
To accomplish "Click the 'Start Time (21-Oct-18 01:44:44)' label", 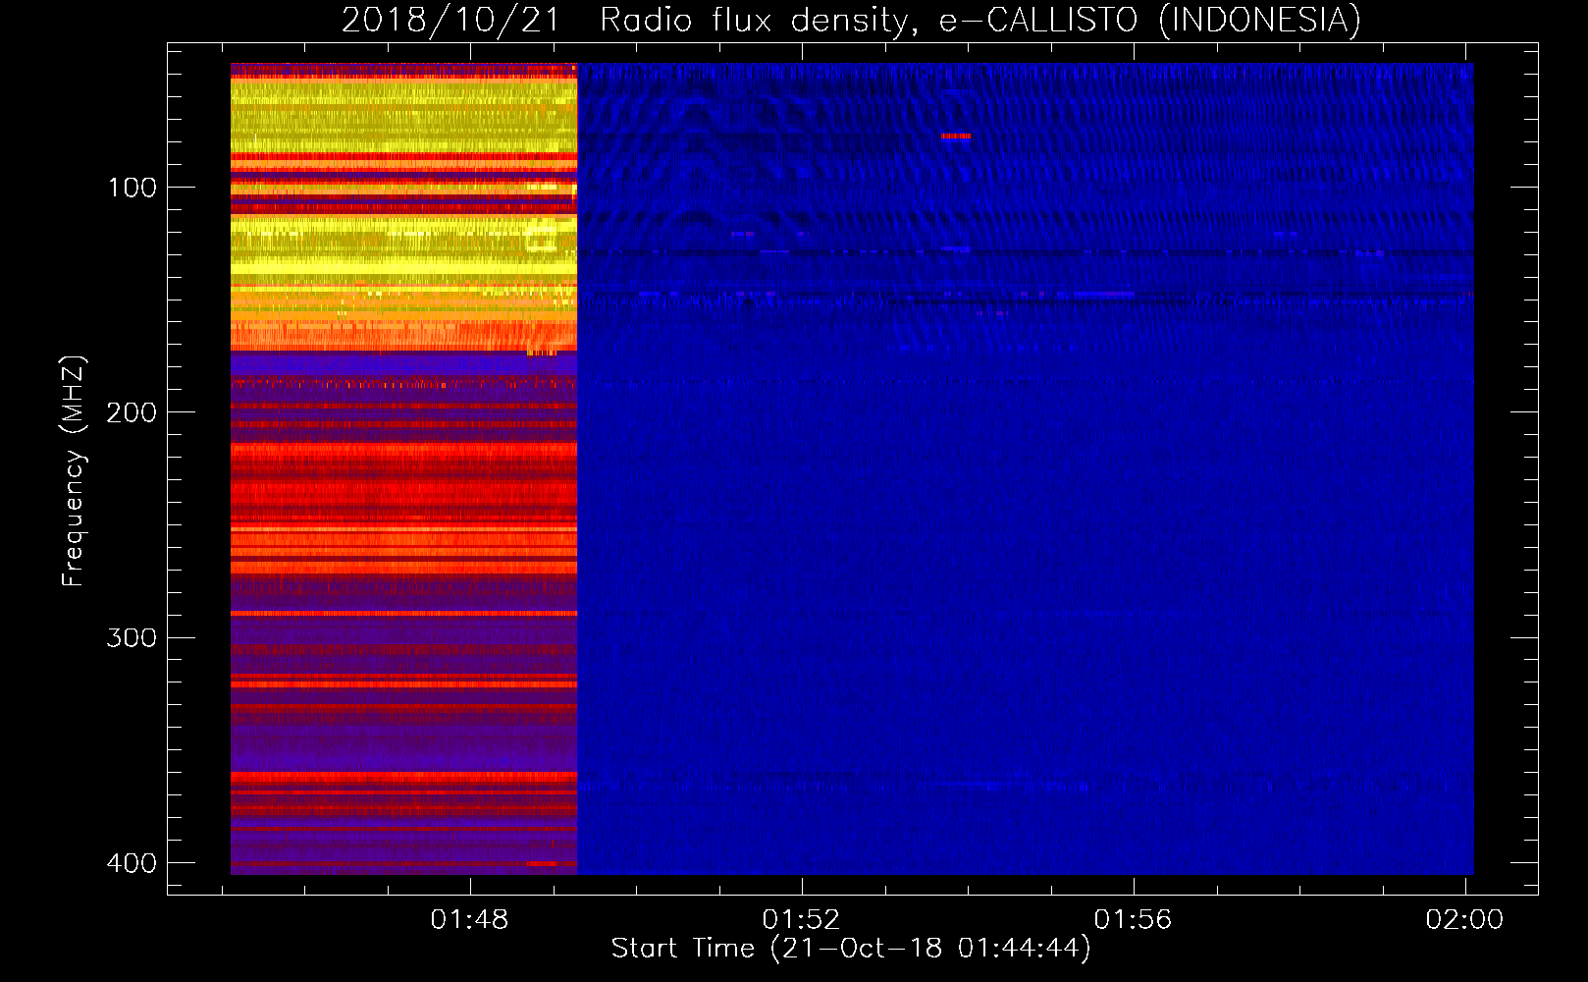I will pyautogui.click(x=851, y=949).
